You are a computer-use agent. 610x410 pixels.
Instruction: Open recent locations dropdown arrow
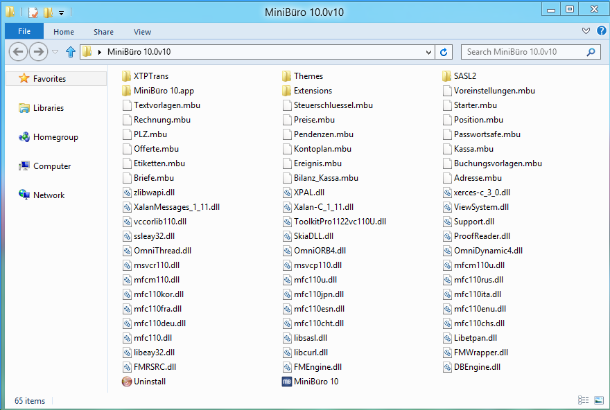pyautogui.click(x=55, y=52)
